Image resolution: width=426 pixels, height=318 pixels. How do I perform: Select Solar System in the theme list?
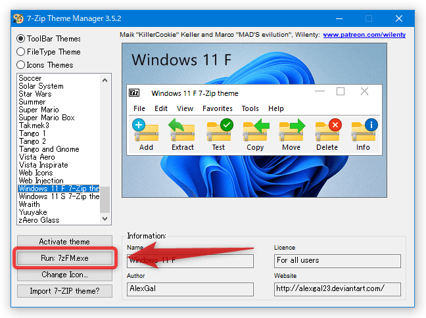tap(59, 86)
